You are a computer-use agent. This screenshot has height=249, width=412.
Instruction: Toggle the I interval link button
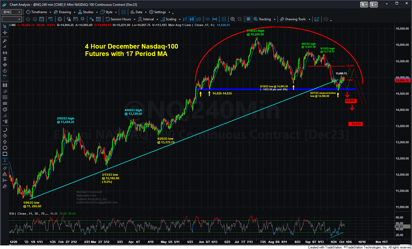(374, 4)
